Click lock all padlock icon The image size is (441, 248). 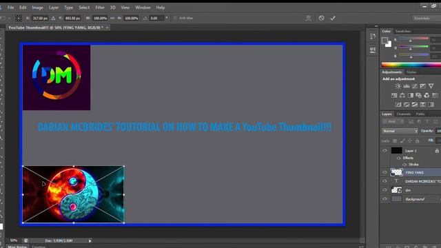pos(418,141)
